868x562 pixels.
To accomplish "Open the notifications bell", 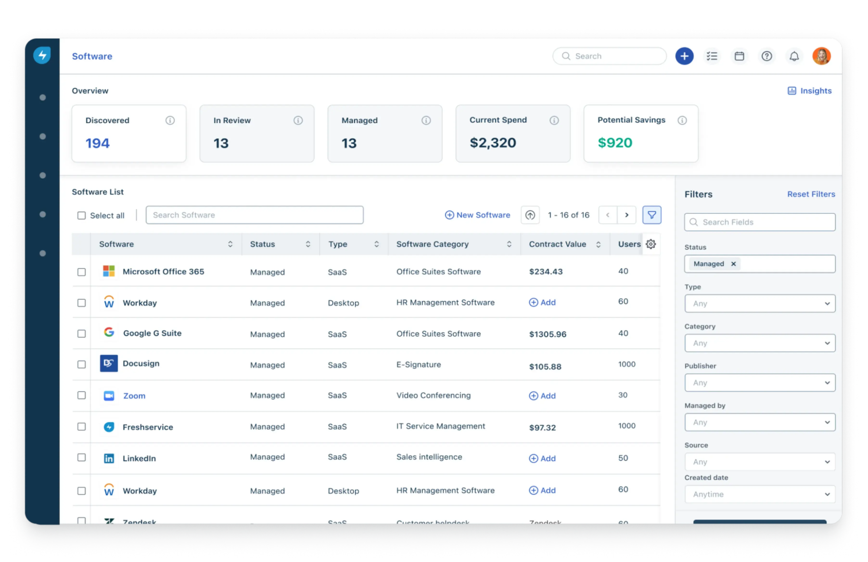I will pos(794,56).
